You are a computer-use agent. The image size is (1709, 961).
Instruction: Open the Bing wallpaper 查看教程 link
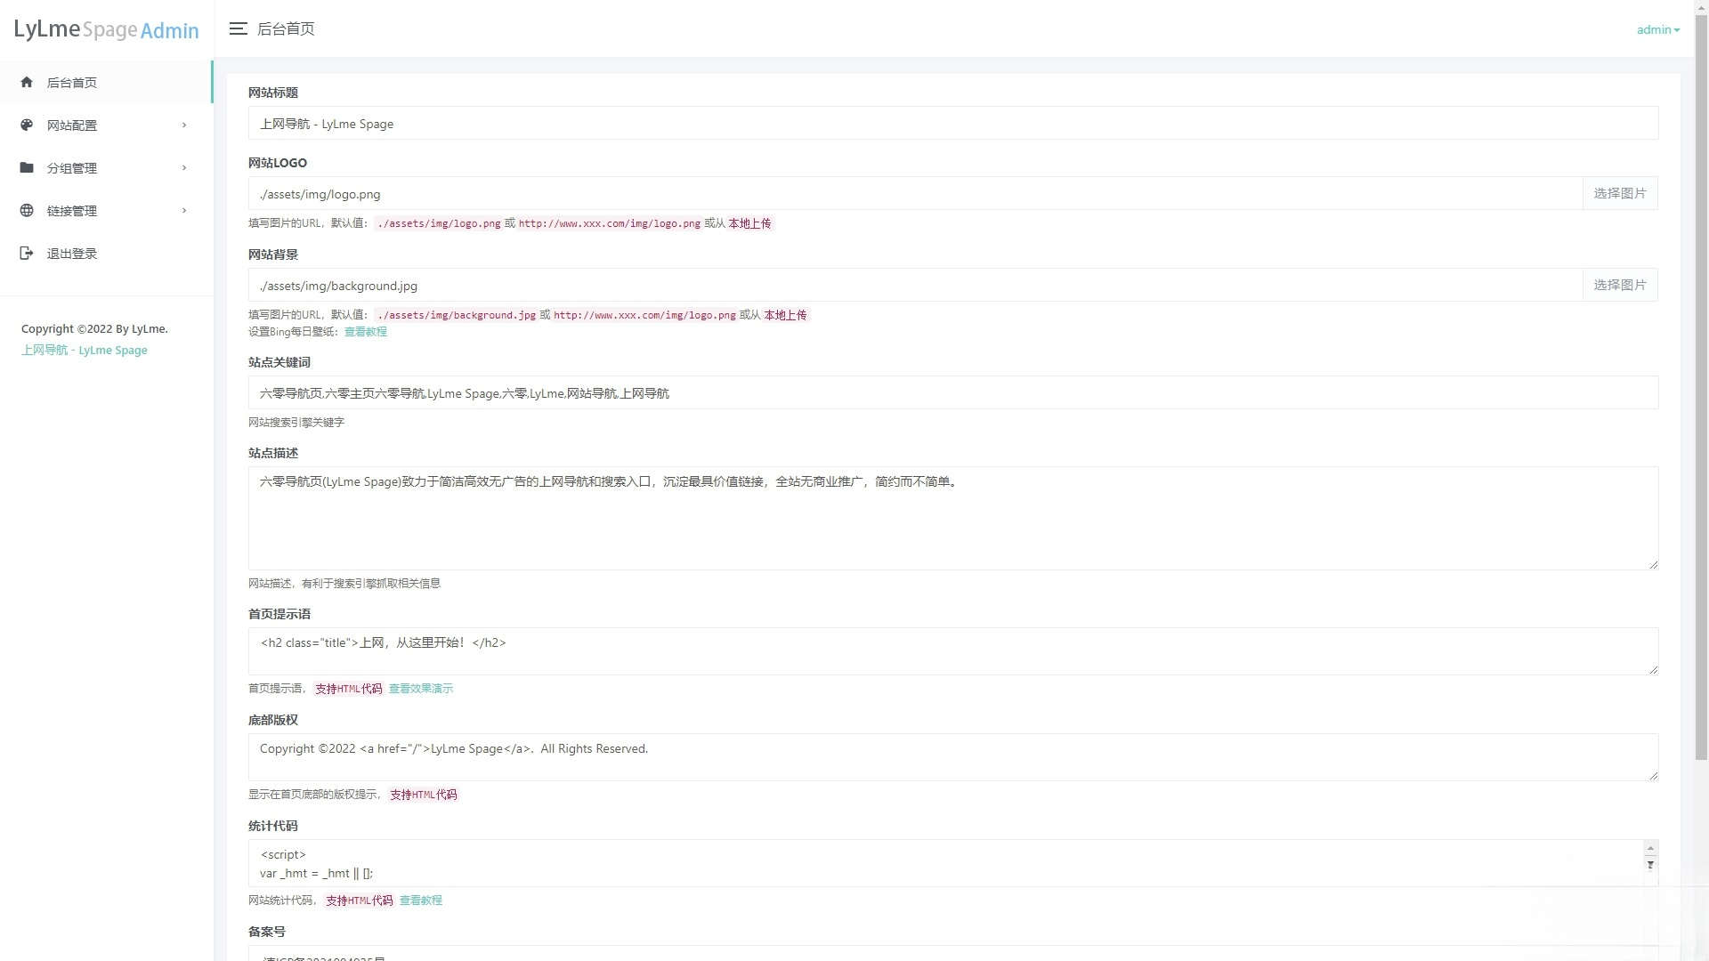tap(365, 332)
